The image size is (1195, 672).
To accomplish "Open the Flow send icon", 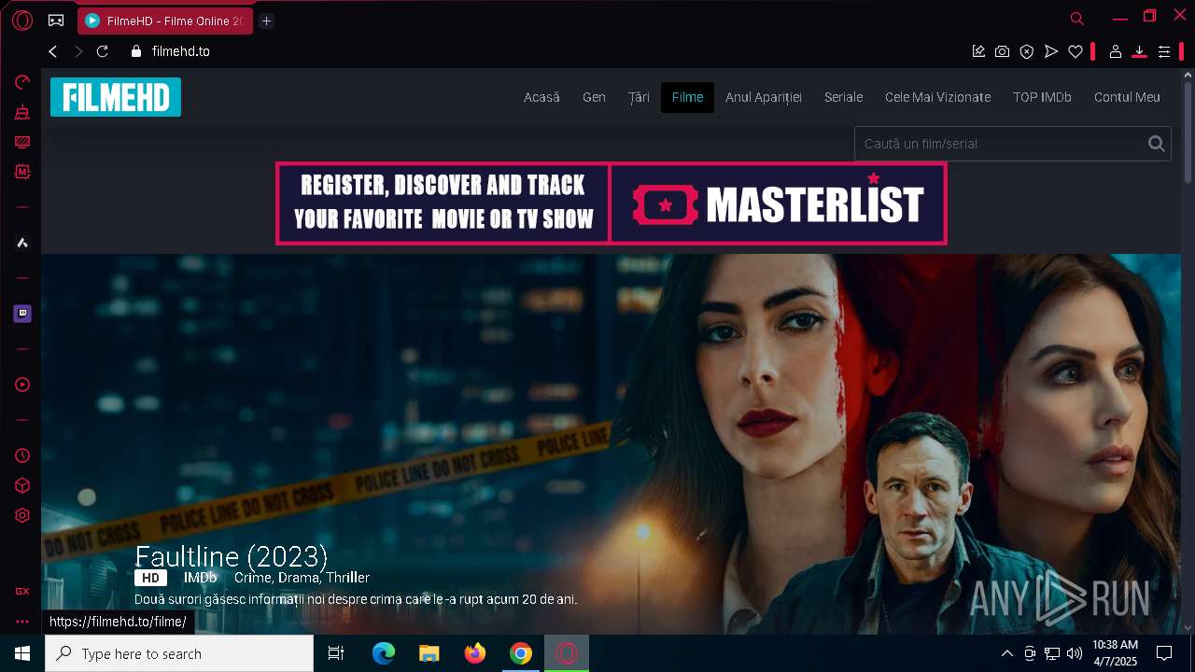I will coord(1051,51).
